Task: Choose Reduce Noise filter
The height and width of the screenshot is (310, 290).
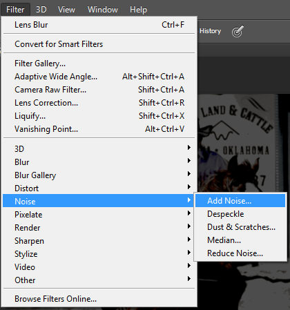Action: [240, 253]
